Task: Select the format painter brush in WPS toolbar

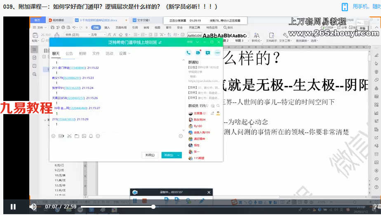Action: pyautogui.click(x=57, y=35)
